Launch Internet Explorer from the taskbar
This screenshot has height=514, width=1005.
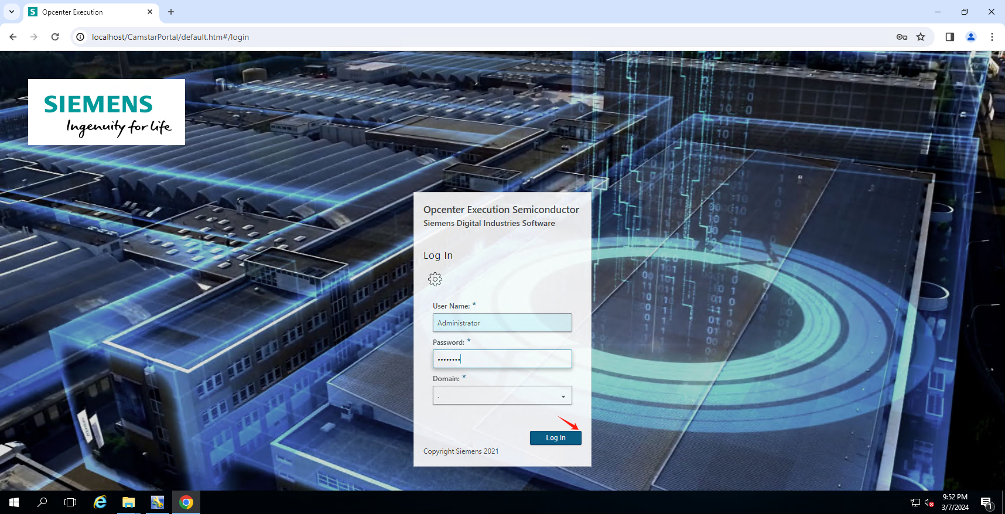tap(100, 502)
